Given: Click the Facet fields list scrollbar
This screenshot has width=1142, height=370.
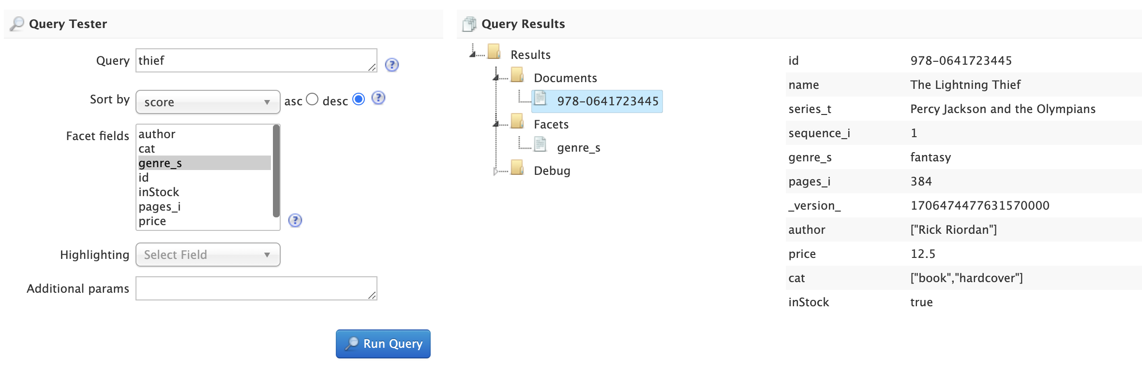Looking at the screenshot, I should [276, 171].
